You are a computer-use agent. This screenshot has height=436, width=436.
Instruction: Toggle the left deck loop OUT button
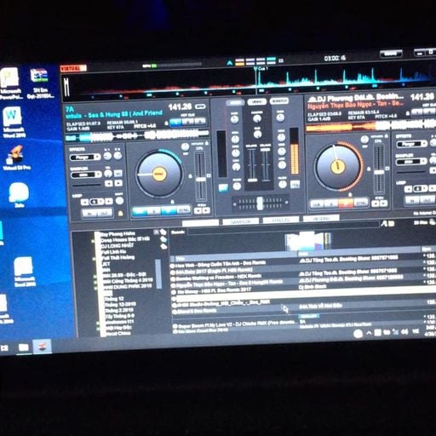105,213
